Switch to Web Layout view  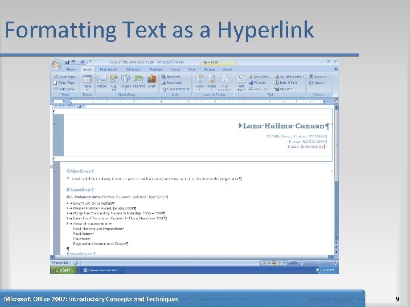pyautogui.click(x=274, y=263)
